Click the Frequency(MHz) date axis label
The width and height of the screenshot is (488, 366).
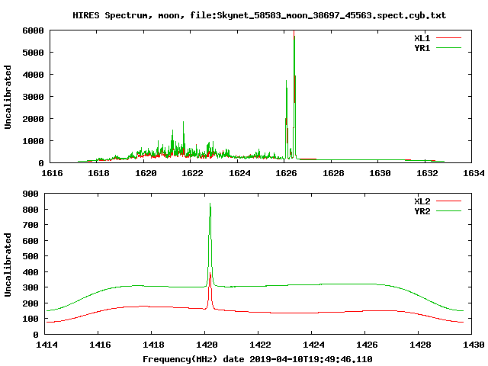click(x=258, y=359)
